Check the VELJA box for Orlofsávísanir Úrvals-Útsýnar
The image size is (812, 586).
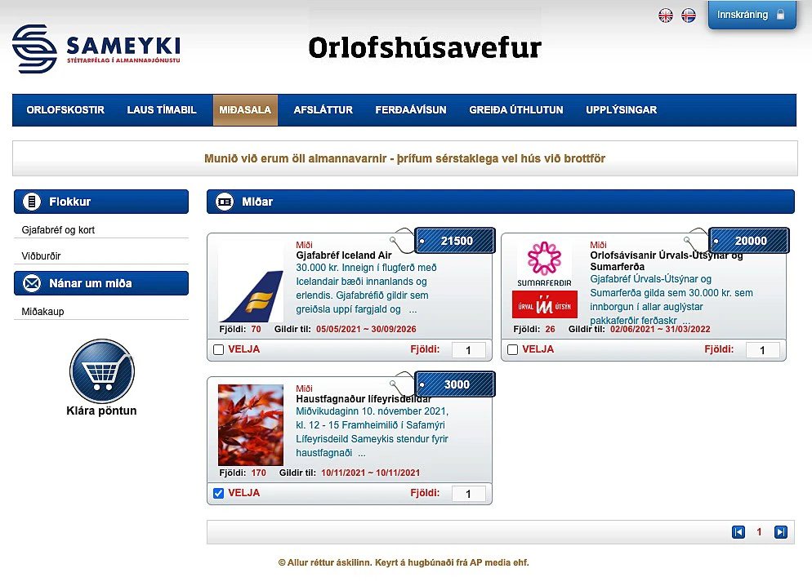(x=512, y=349)
